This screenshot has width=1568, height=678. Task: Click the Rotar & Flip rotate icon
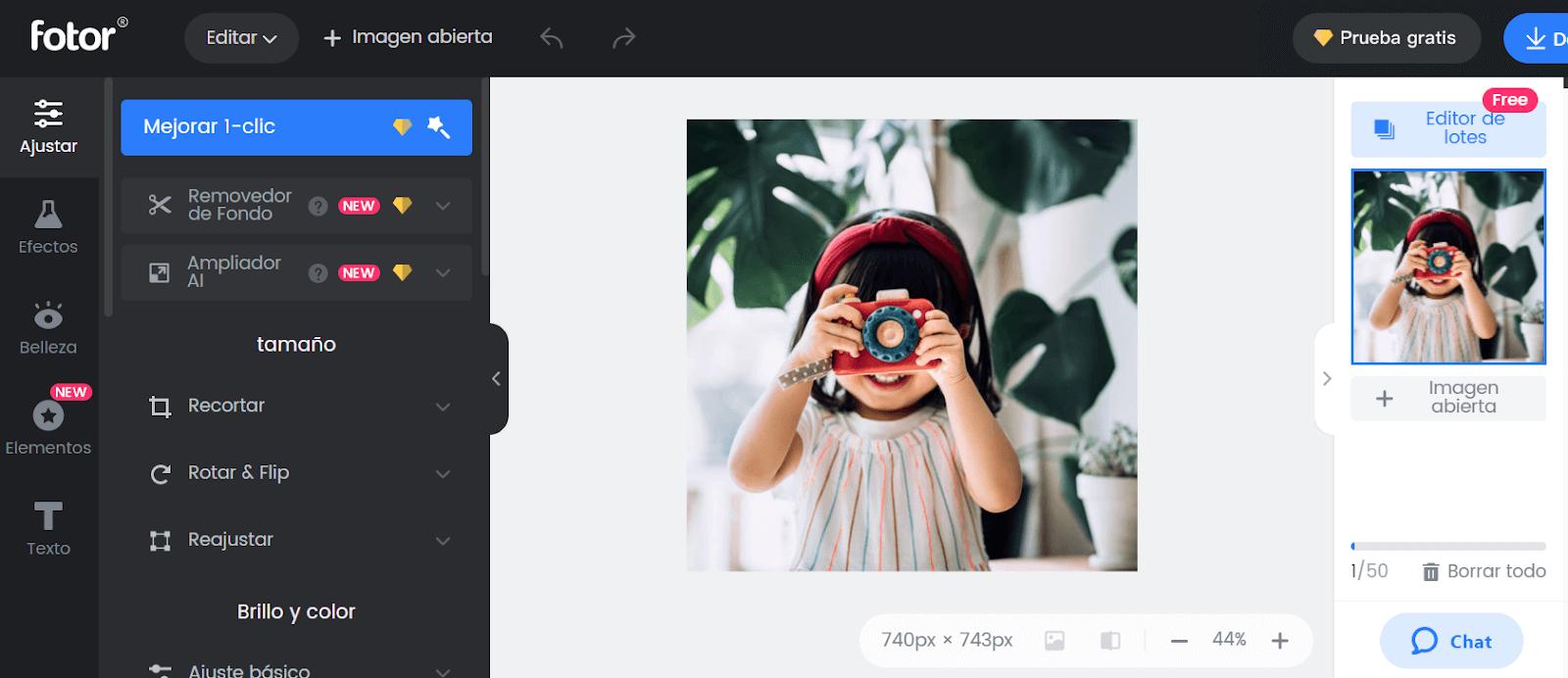tap(160, 474)
